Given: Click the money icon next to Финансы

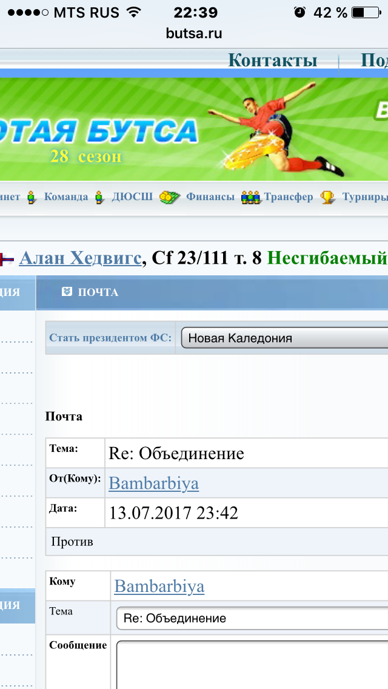Looking at the screenshot, I should [x=170, y=197].
